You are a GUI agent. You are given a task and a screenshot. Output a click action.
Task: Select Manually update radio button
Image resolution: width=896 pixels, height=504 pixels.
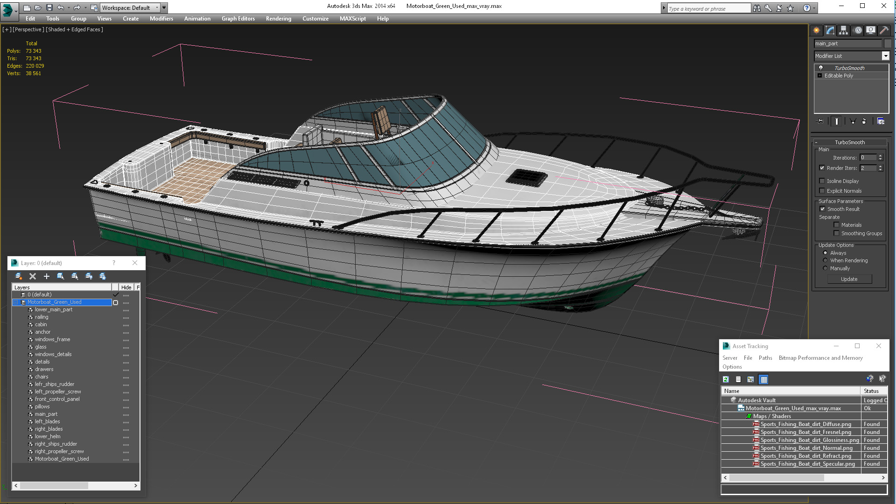click(x=825, y=268)
